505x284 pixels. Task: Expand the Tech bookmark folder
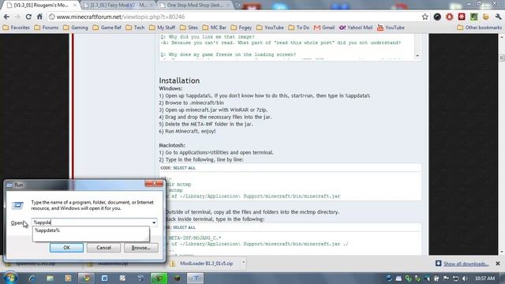pyautogui.click(x=135, y=28)
